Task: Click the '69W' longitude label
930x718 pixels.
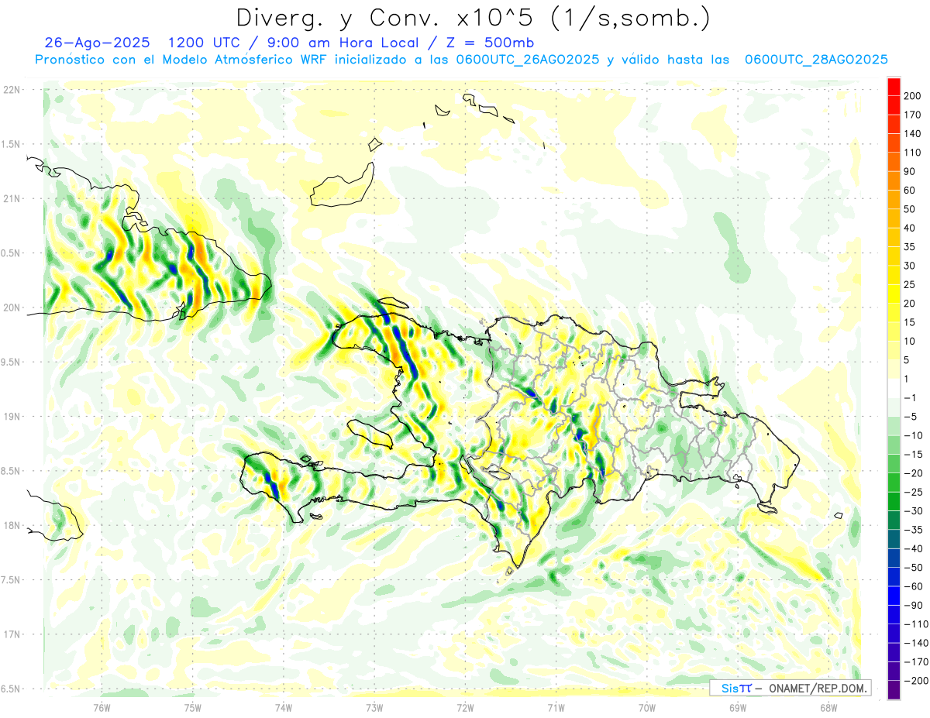Action: pos(738,707)
